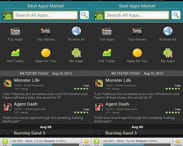Viewport: 183px width, 146px height.
Task: Tap the gold star apps icon, left screen
Action: coord(86,141)
